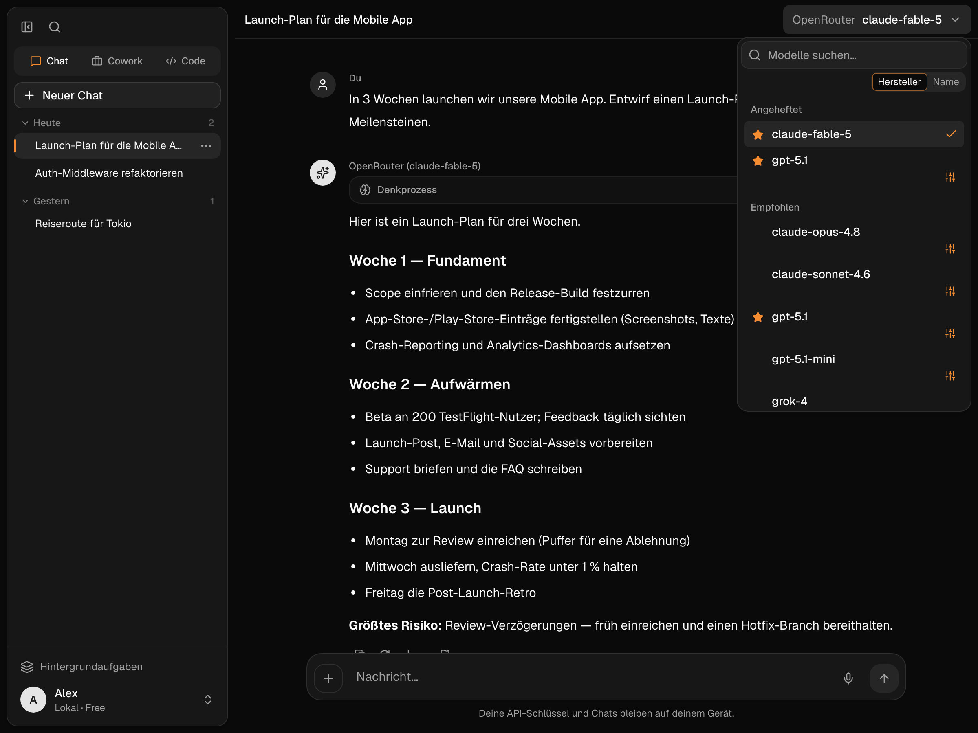The width and height of the screenshot is (978, 733).
Task: Unpin gpt-5.1 star under Angeheftet
Action: click(758, 160)
